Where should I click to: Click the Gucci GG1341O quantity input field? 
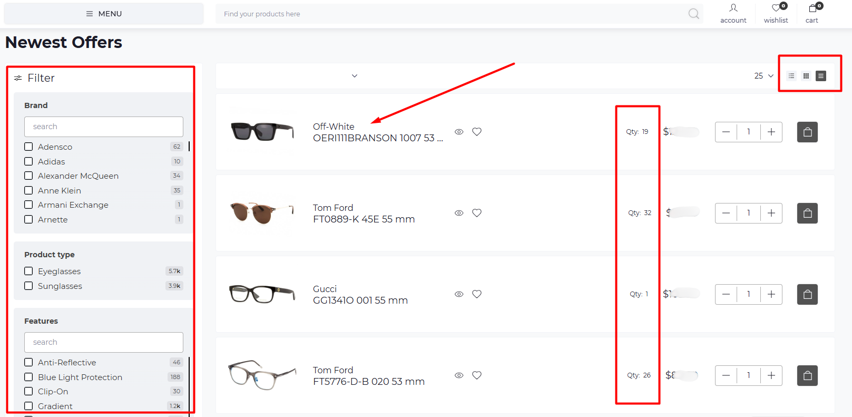coord(749,294)
